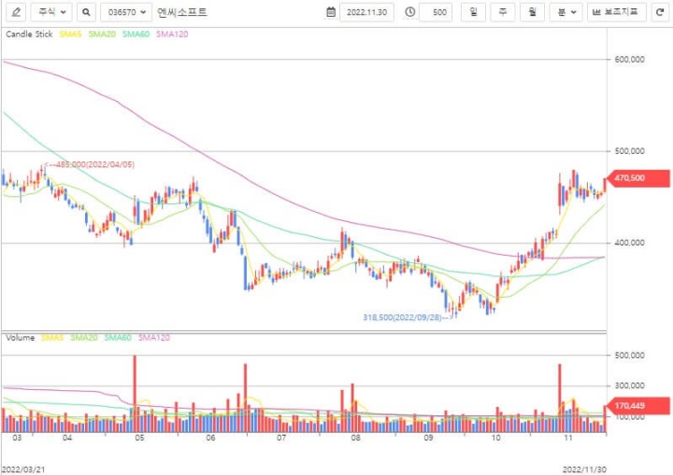
Task: Click the 600,000 price axis label
Action: [629, 59]
